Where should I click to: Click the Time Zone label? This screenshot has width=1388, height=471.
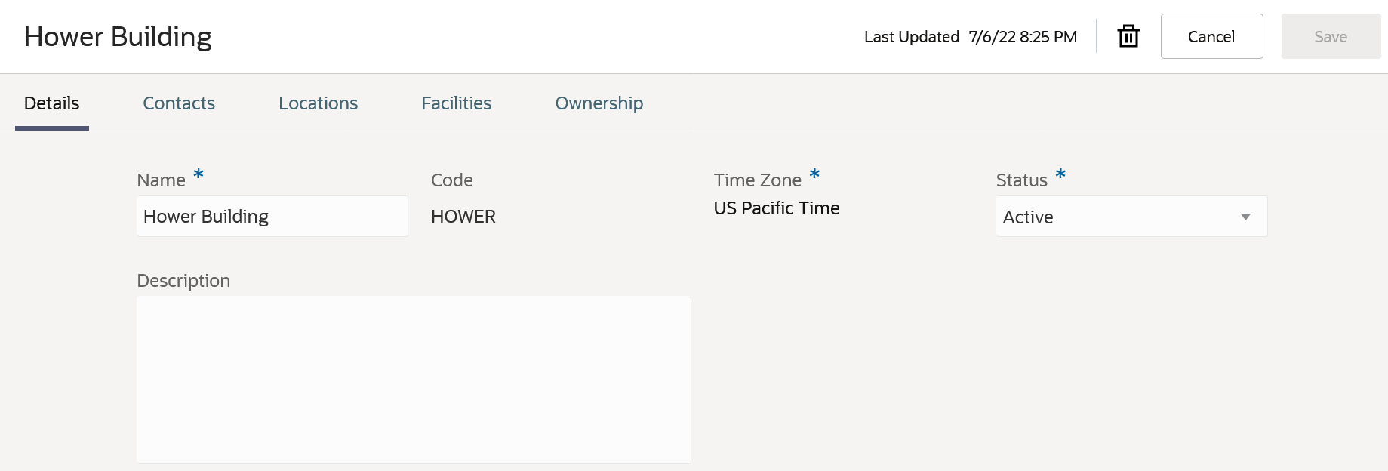click(x=757, y=180)
